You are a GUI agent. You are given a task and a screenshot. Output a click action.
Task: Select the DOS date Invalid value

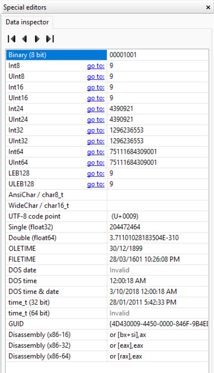tap(119, 270)
